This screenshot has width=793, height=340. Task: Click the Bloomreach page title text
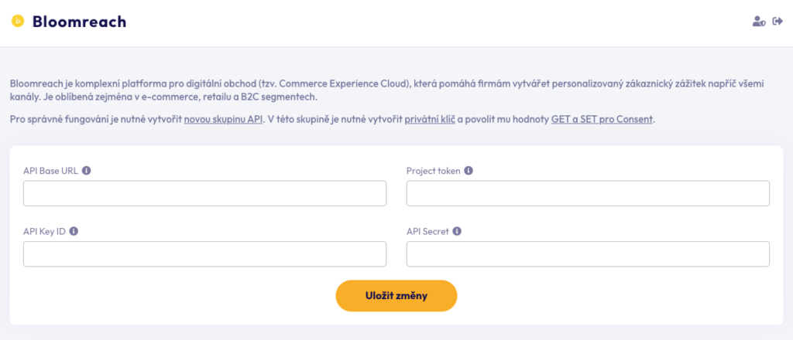coord(79,22)
